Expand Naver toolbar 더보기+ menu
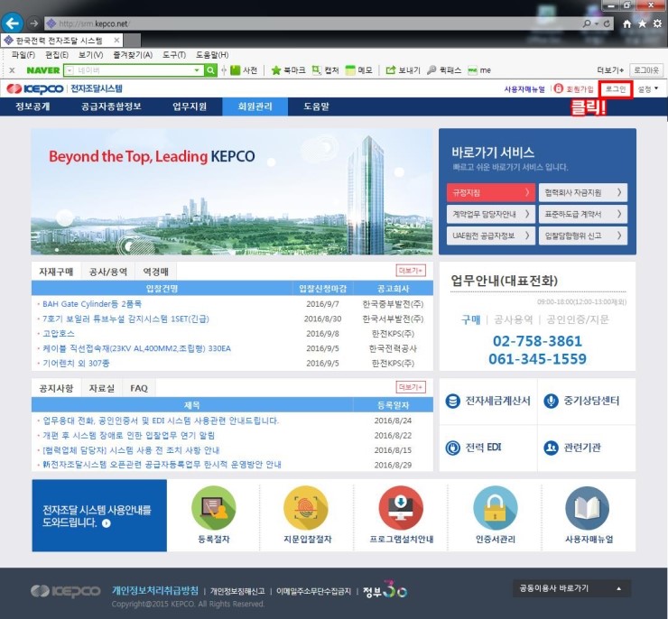Screen dimensions: 668x619 pos(610,70)
